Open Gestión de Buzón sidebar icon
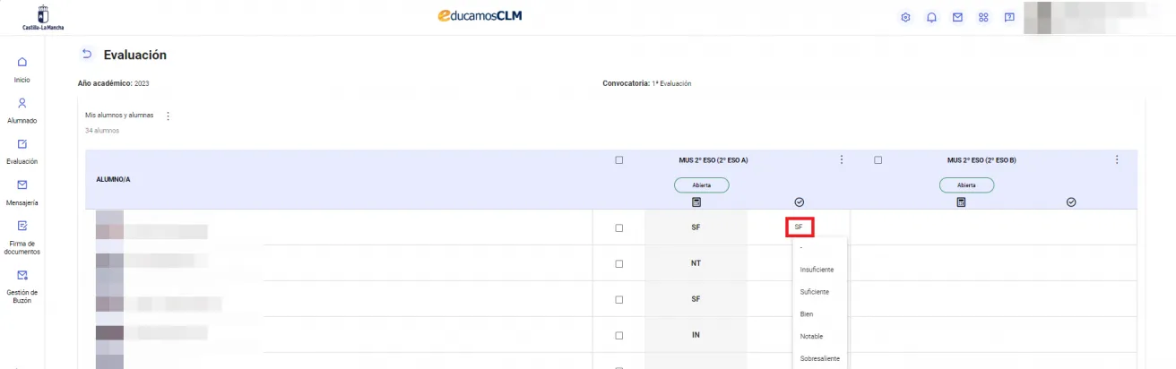This screenshot has height=369, width=1176. pos(22,275)
